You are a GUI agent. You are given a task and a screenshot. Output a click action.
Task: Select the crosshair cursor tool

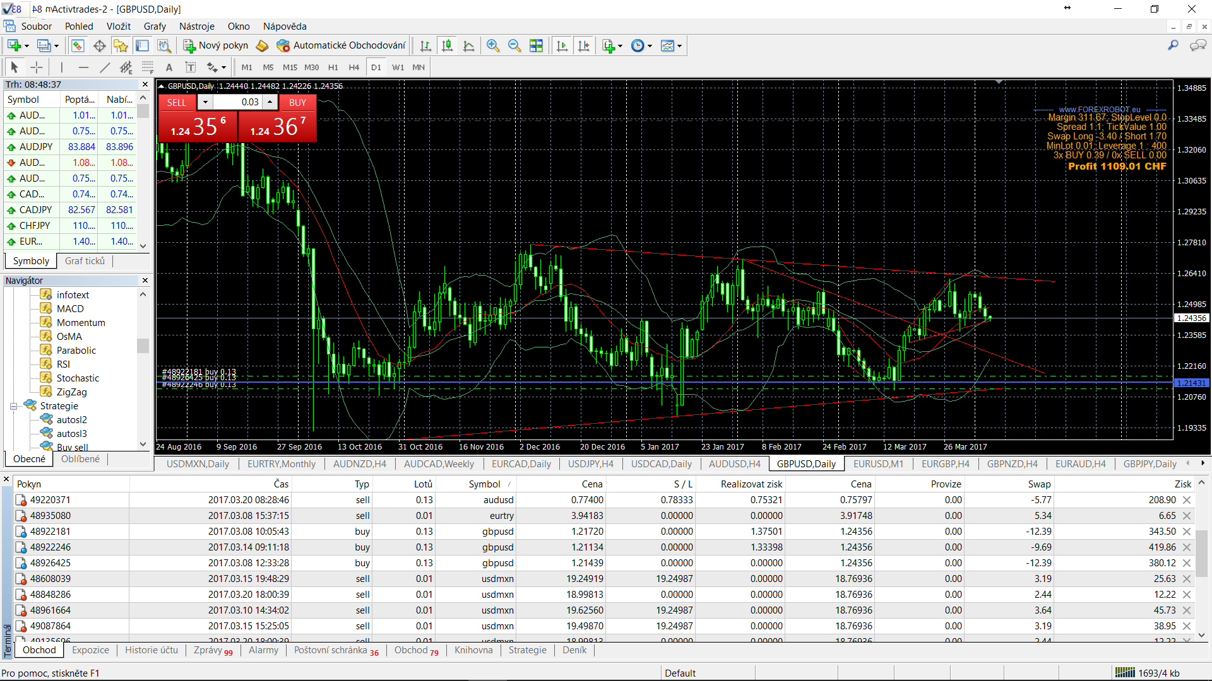coord(37,67)
